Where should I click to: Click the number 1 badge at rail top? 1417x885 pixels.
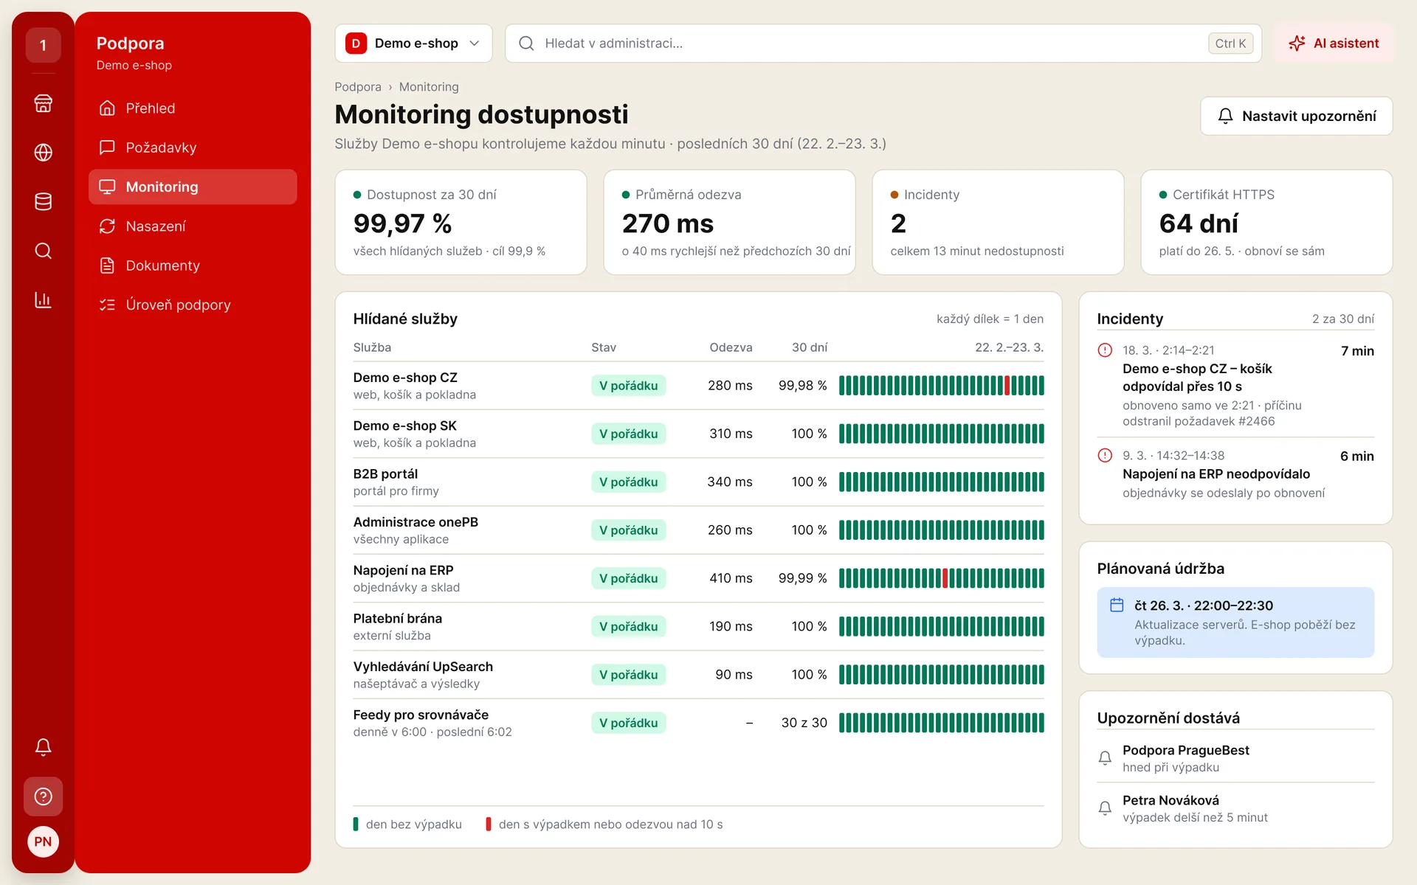43,46
